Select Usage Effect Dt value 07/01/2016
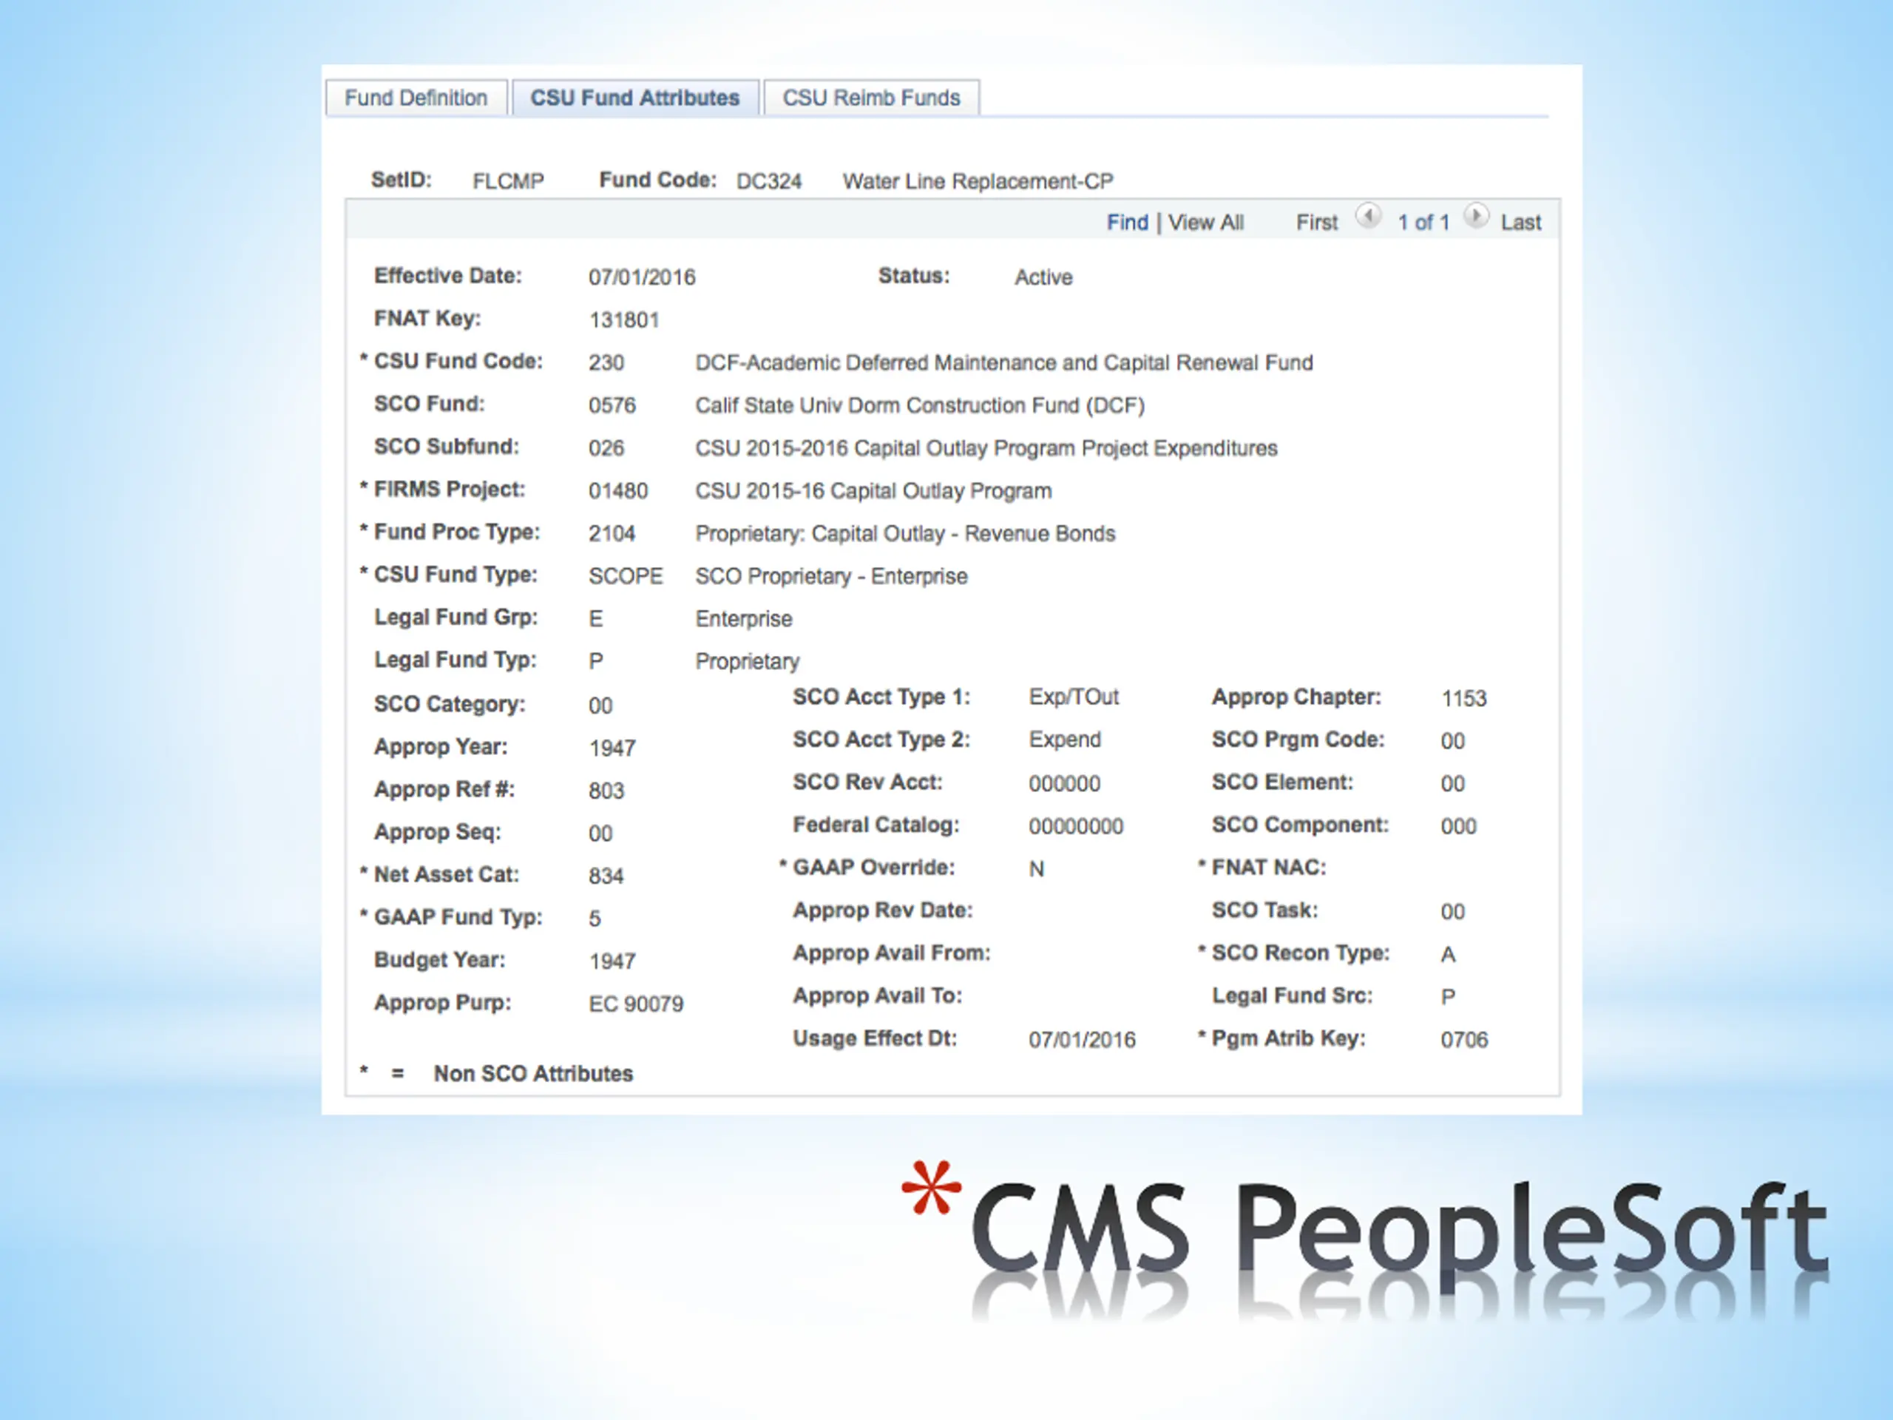This screenshot has width=1893, height=1420. pyautogui.click(x=1082, y=1040)
